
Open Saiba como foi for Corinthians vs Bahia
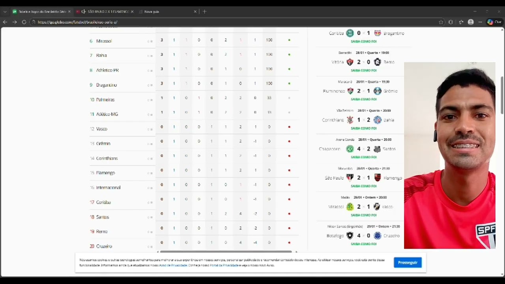tap(364, 128)
